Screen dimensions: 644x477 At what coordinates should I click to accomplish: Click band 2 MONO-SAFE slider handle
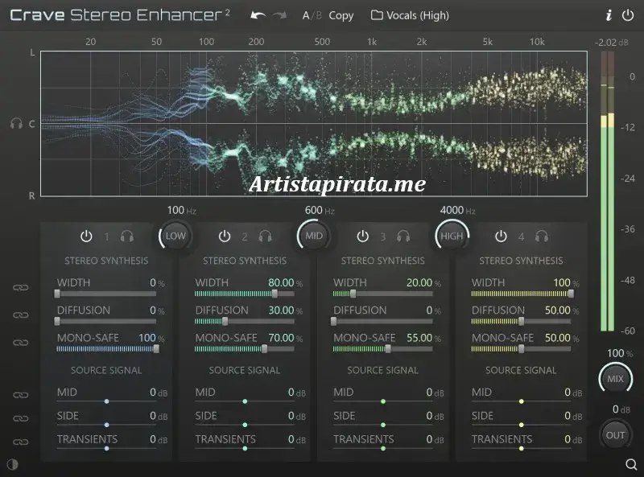coord(265,348)
